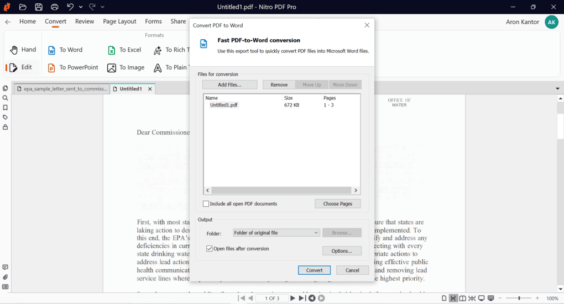Open the output Folder dropdown
564x304 pixels.
coord(276,233)
